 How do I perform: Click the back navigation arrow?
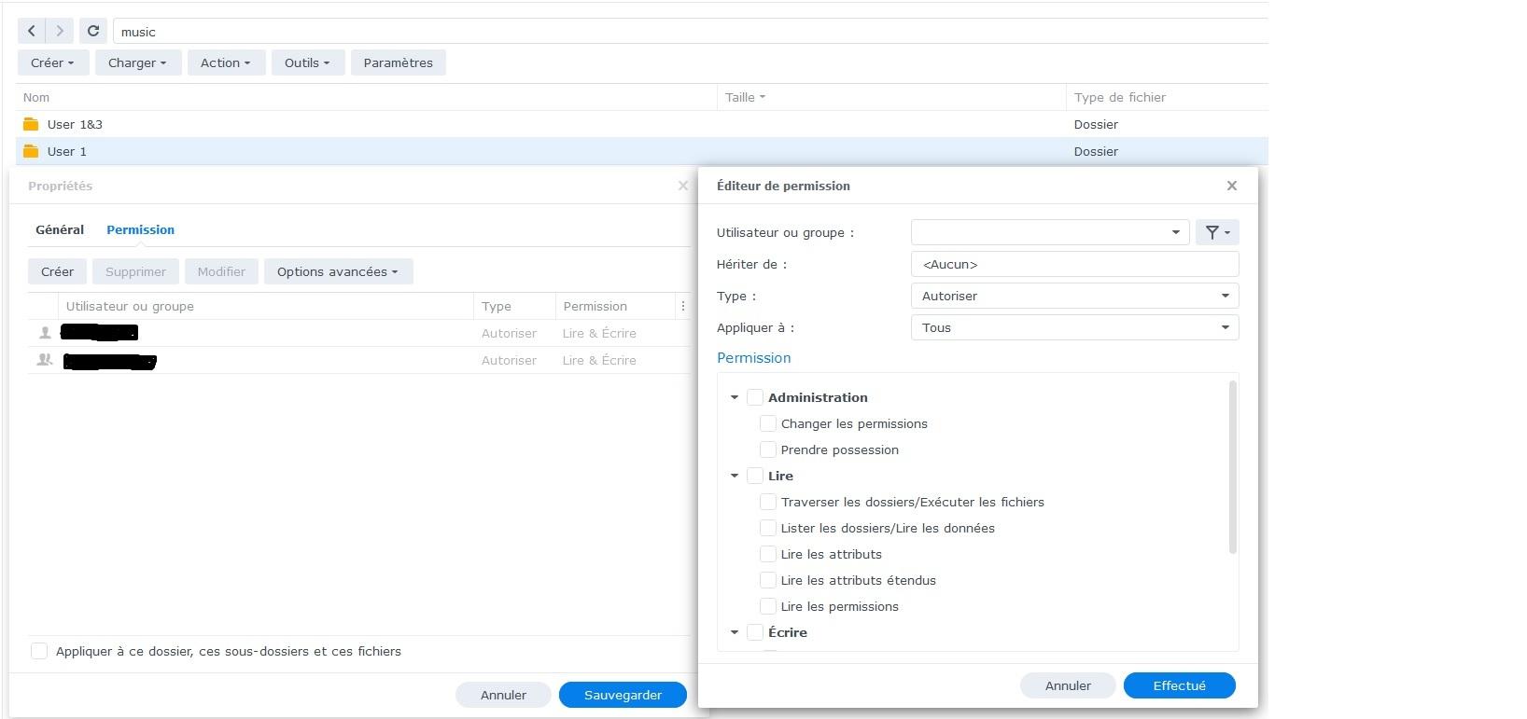click(x=32, y=31)
